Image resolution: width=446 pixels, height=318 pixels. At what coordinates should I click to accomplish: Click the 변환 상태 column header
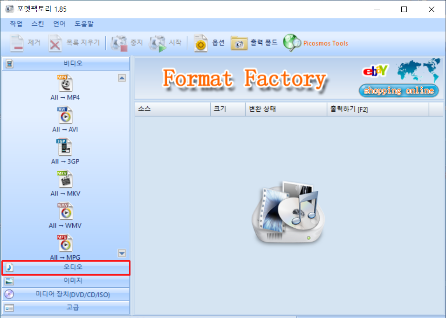coord(286,109)
